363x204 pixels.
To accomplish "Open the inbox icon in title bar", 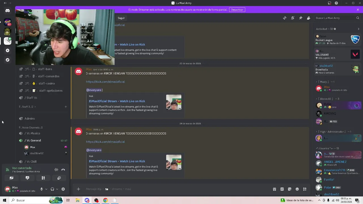I will coord(330,3).
